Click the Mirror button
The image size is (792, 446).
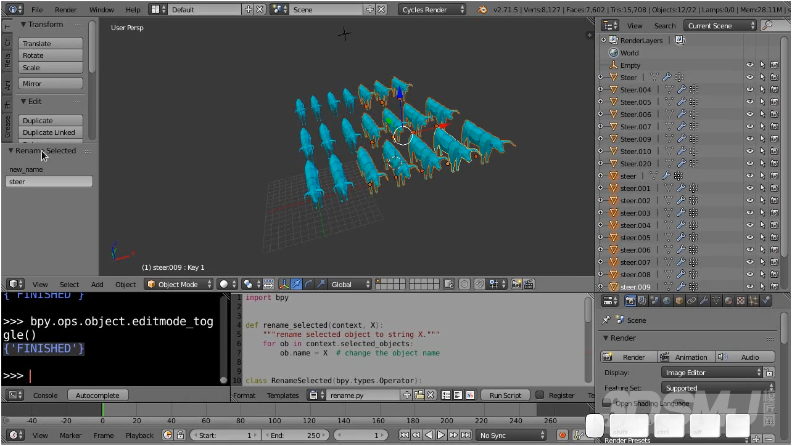pos(51,83)
